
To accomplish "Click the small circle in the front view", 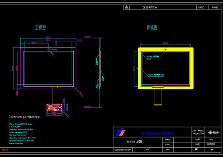I will [48, 50].
